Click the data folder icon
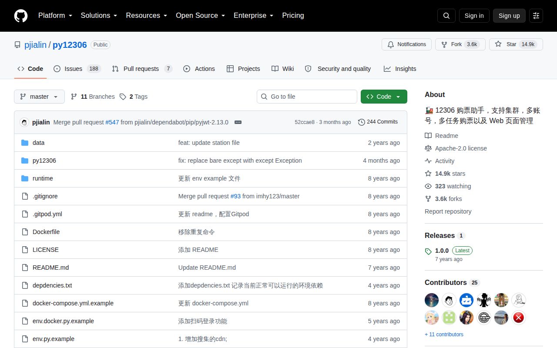557x348 pixels. (25, 143)
